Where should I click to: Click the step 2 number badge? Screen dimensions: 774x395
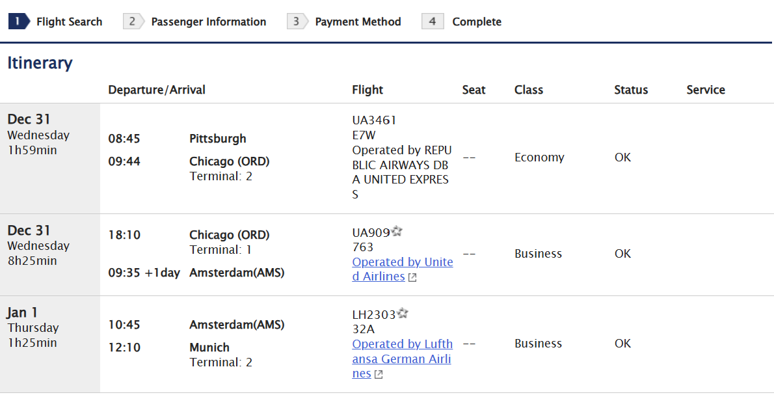[133, 21]
